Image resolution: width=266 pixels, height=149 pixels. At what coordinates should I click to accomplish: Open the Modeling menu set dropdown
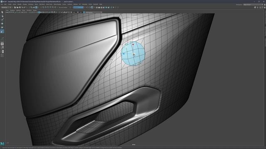tap(7, 7)
